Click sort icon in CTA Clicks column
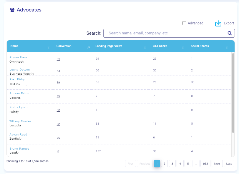The width and height of the screenshot is (239, 174). pyautogui.click(x=183, y=47)
